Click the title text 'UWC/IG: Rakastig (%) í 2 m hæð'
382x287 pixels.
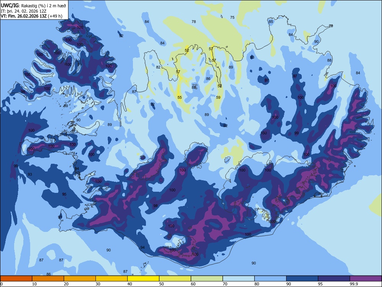[x=33, y=6]
